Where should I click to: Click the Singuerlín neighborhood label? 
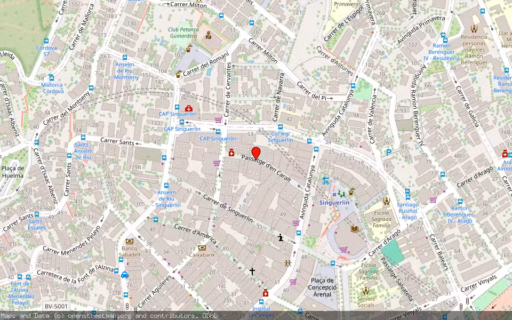(334, 203)
